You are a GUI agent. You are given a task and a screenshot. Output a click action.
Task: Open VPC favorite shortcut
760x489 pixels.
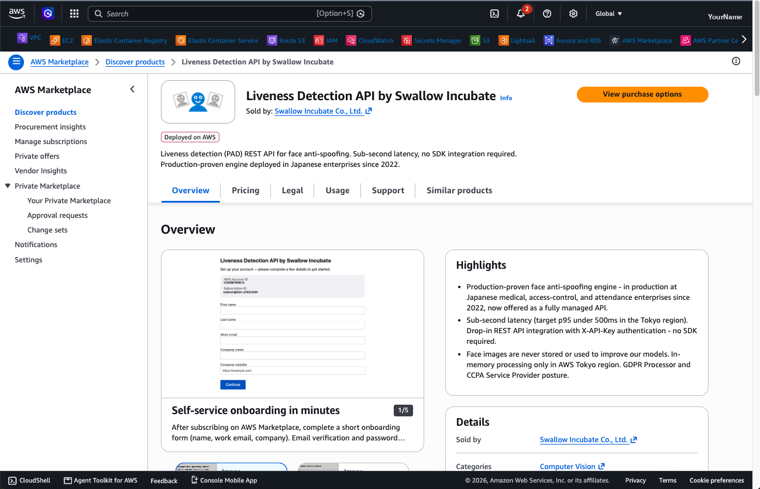(x=29, y=38)
